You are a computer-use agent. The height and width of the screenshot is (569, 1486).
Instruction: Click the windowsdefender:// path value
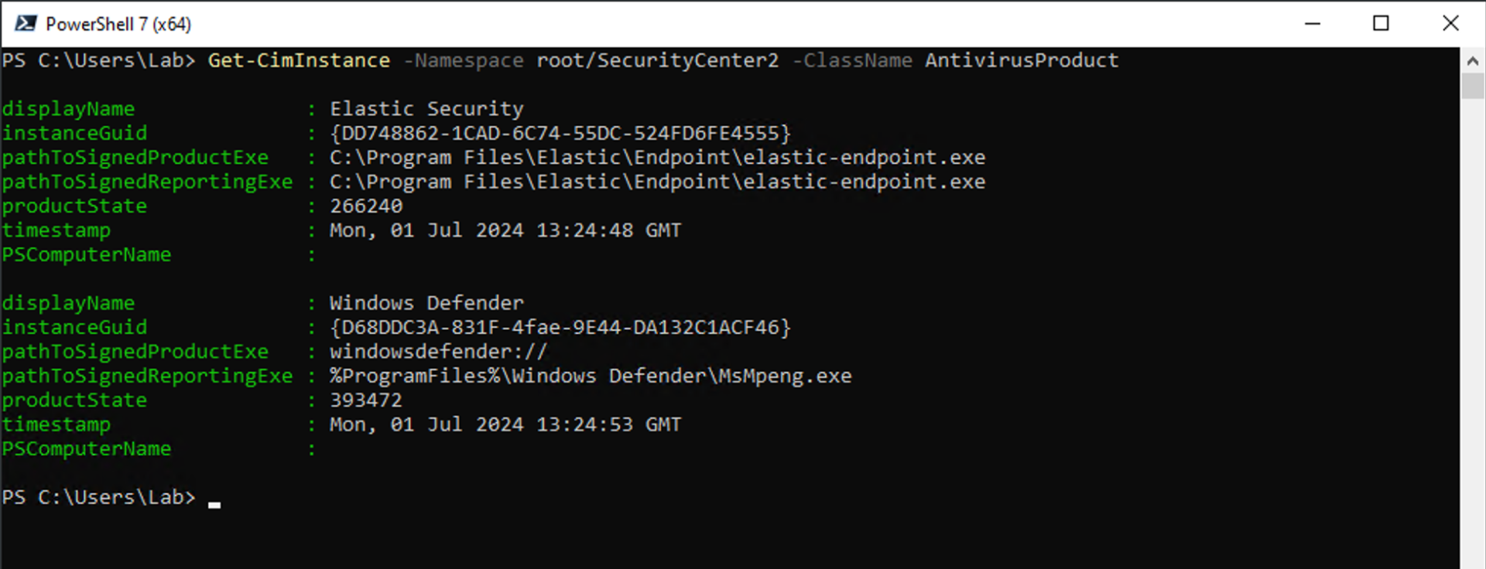pyautogui.click(x=438, y=352)
